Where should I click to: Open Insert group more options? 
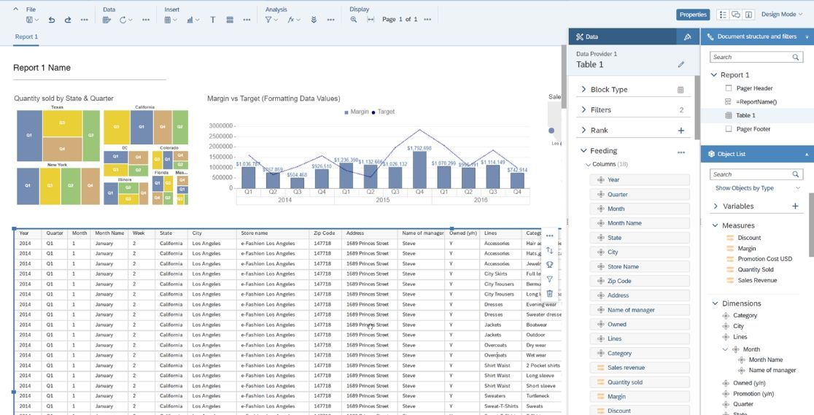click(247, 20)
